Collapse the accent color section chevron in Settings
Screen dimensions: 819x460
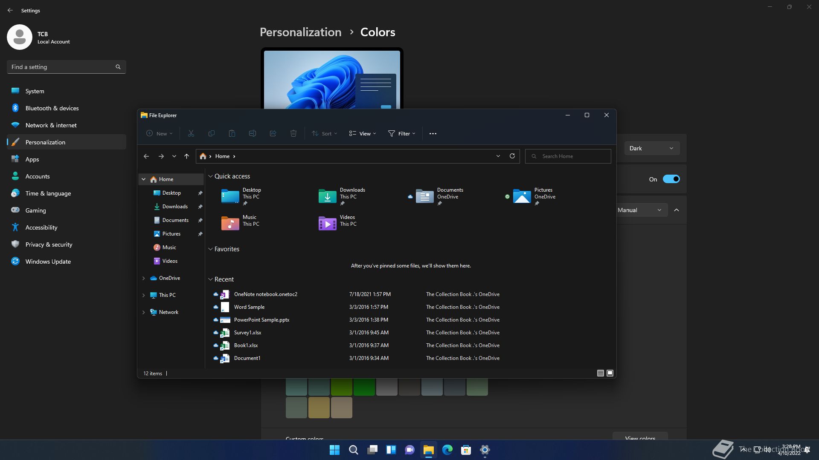point(677,210)
